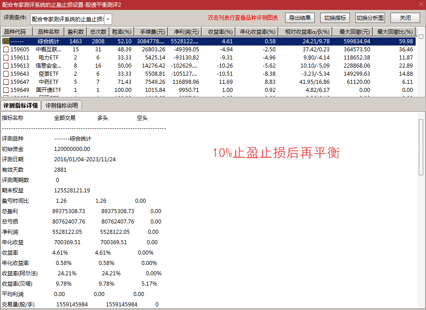This screenshot has width=426, height=310.
Task: Click the code cell 159605
Action: point(20,50)
